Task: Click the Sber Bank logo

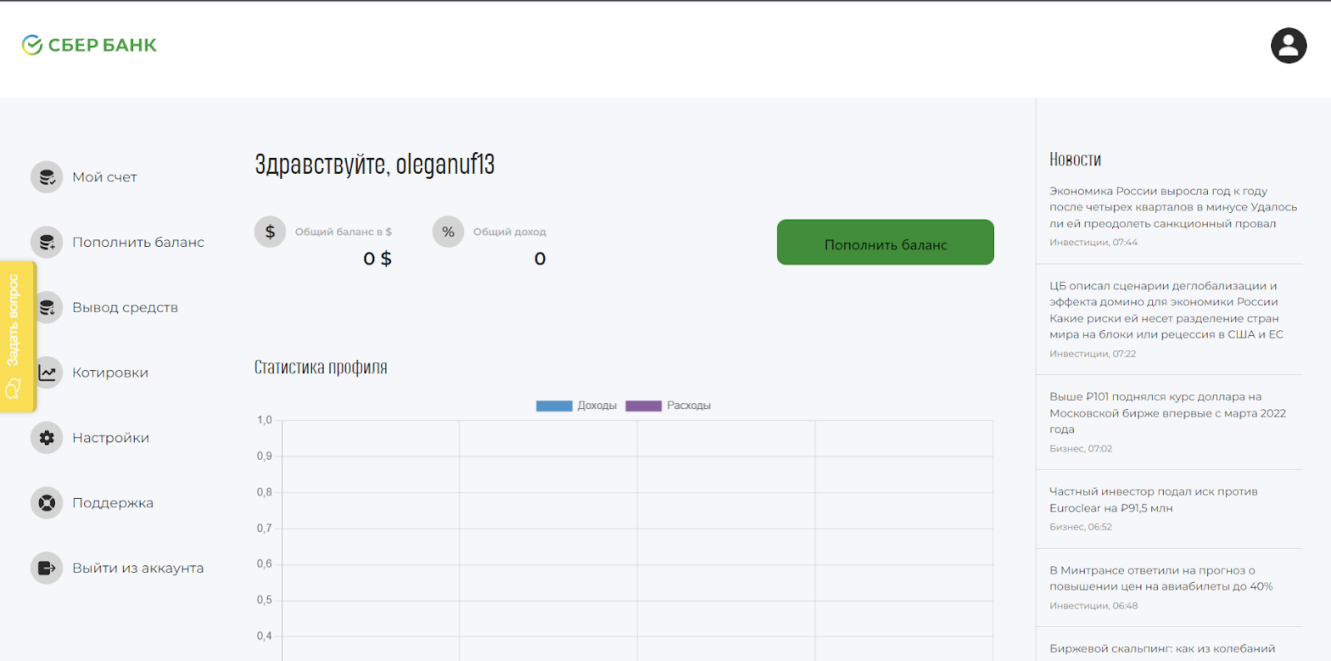Action: tap(89, 45)
